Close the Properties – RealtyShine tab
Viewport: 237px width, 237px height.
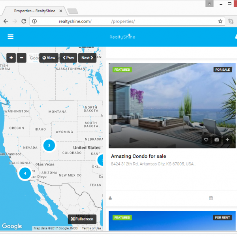pos(60,11)
